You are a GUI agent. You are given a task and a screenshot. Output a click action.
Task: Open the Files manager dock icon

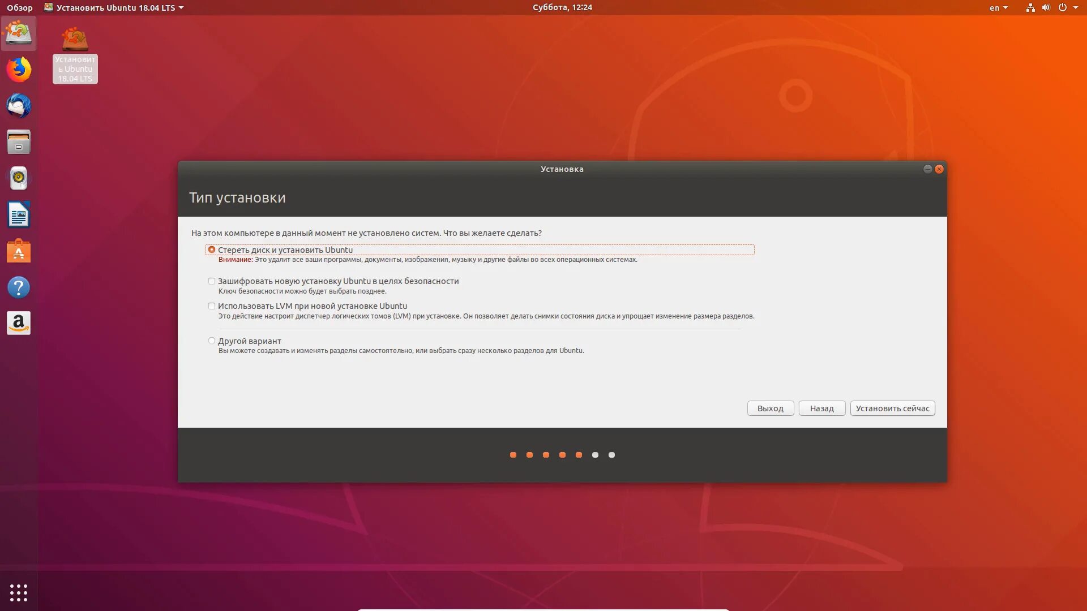point(19,142)
